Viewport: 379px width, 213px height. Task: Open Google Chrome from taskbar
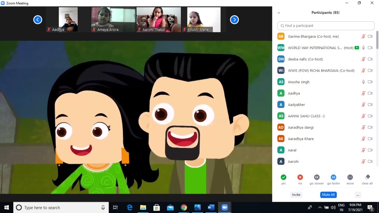click(184, 207)
